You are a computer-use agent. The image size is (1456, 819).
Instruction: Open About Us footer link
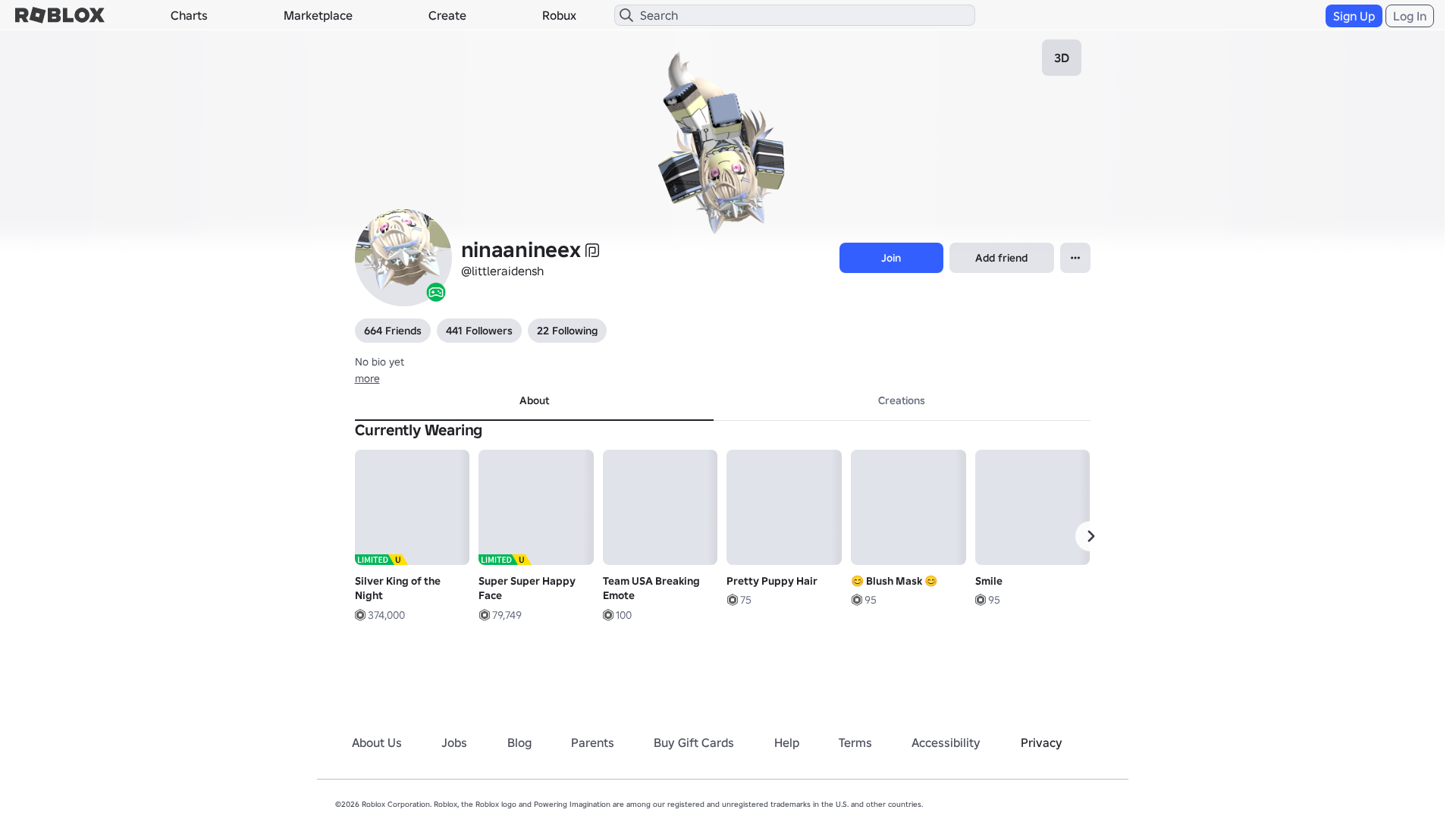pyautogui.click(x=377, y=743)
